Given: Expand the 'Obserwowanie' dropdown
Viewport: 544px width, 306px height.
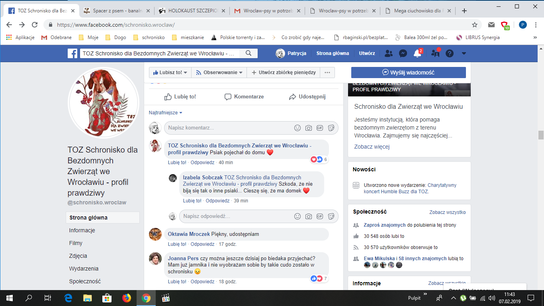Looking at the screenshot, I should point(219,73).
